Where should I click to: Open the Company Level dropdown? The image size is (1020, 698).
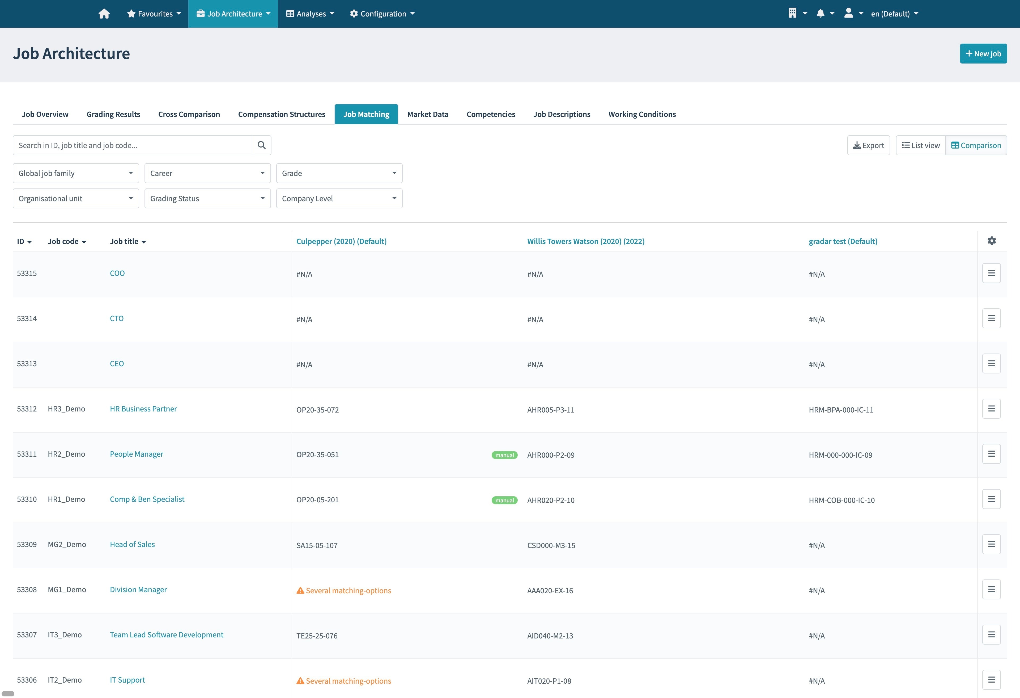(x=339, y=198)
